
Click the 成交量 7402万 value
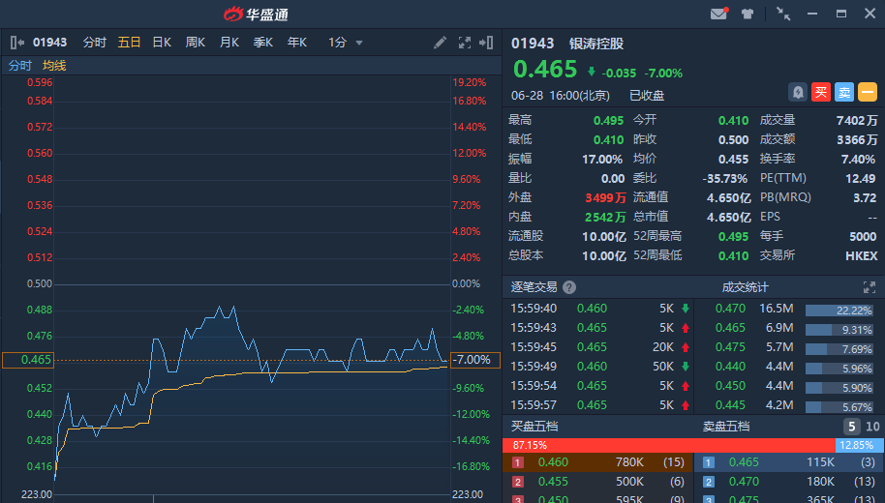857,120
